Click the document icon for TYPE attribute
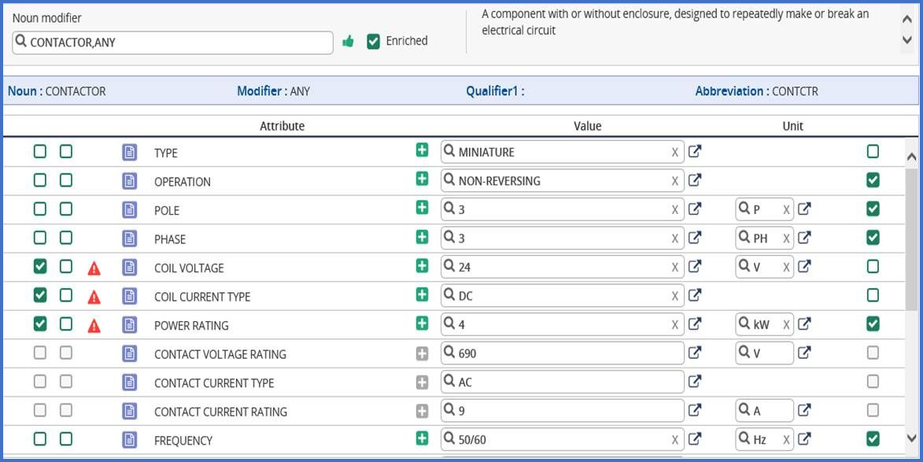Screen dimensions: 923x462 pyautogui.click(x=130, y=153)
